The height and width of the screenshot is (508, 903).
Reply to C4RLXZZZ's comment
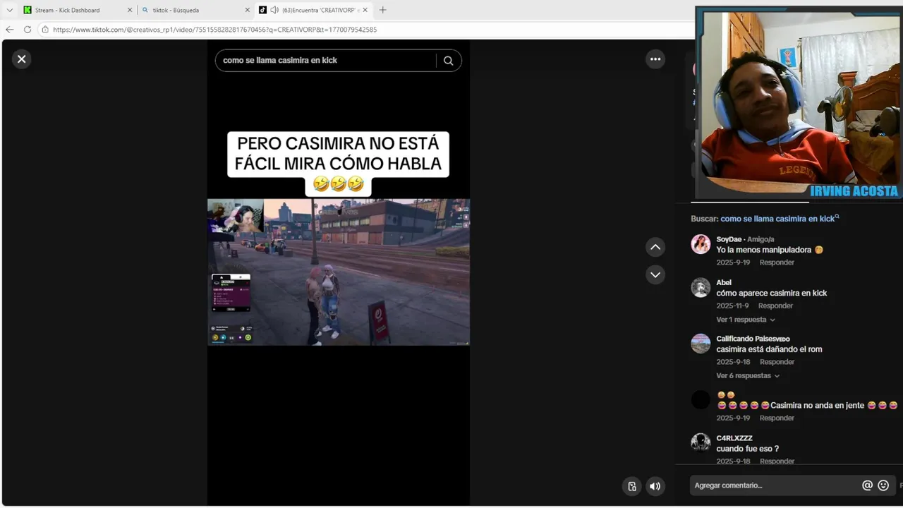coord(777,461)
